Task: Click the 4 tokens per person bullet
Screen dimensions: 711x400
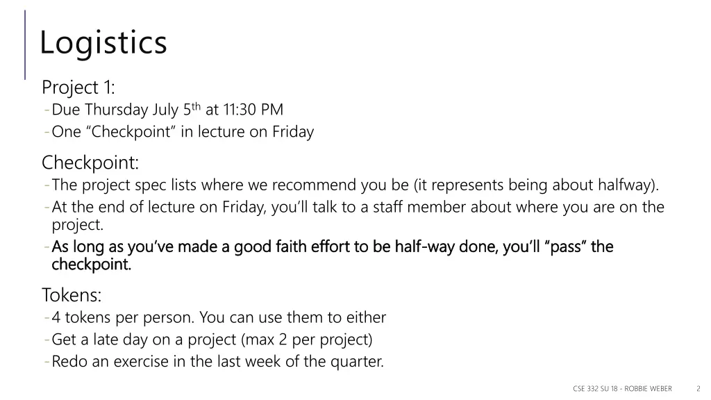Action: [219, 317]
